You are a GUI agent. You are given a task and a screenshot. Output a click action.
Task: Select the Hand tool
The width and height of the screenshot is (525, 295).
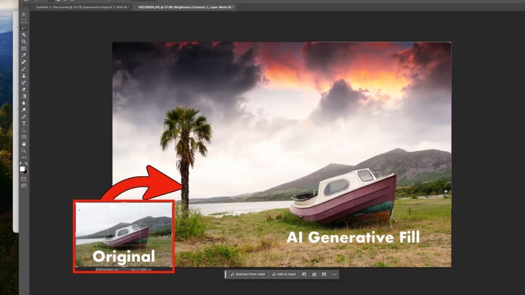click(x=24, y=144)
